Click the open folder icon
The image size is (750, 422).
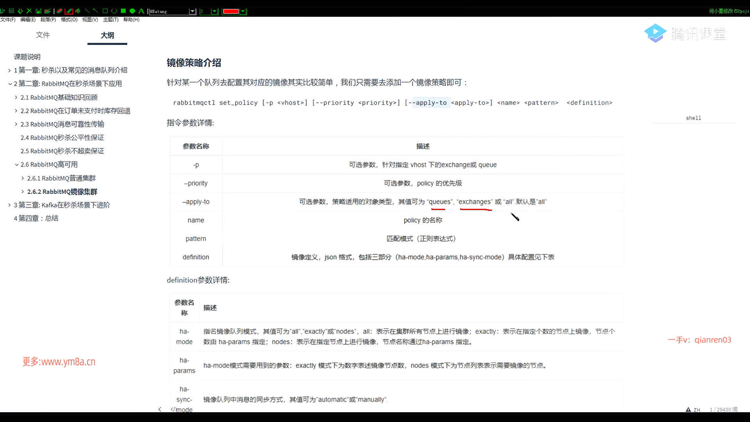[x=47, y=11]
